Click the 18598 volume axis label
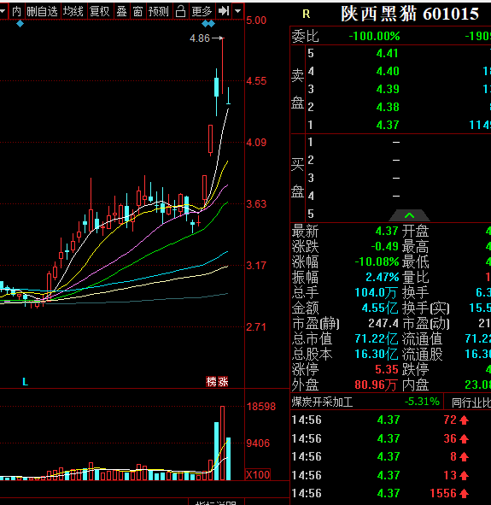Image resolution: width=491 pixels, height=505 pixels. pos(261,407)
